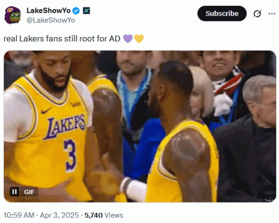This screenshot has height=223, width=279.
Task: Open the LakeShowYo display name link
Action: pyautogui.click(x=48, y=11)
